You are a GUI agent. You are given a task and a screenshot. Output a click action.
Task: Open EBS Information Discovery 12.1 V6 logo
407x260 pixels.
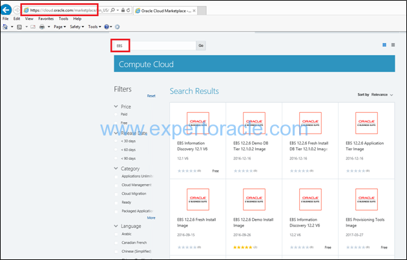(x=198, y=123)
